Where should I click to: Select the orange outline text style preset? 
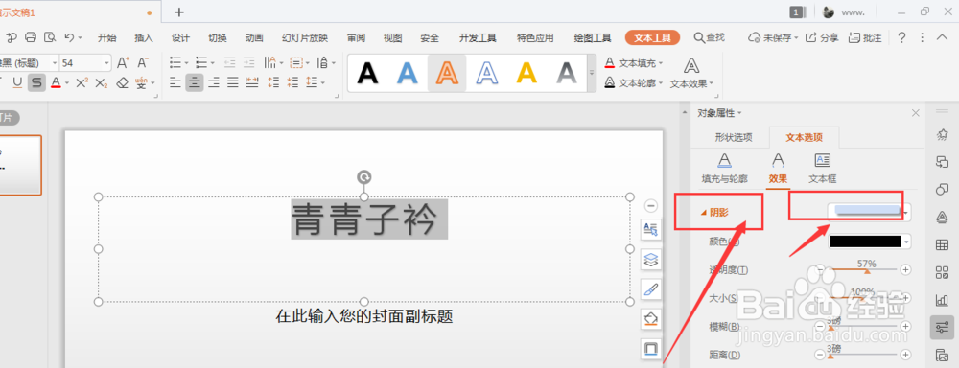(x=447, y=74)
